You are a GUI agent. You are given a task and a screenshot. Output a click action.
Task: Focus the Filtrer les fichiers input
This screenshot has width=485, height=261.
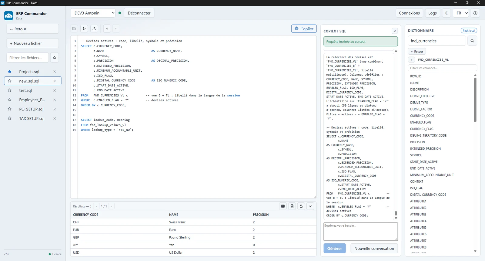(28, 58)
